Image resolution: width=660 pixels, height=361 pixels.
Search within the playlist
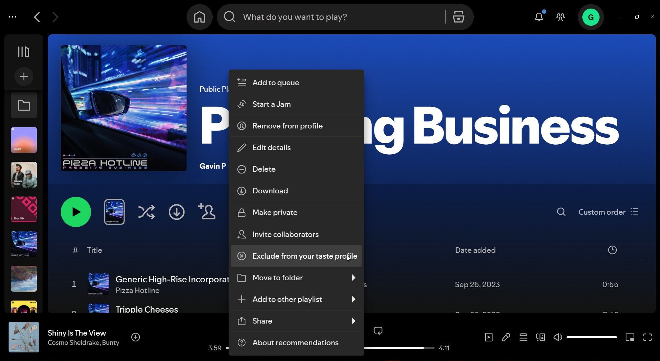561,212
